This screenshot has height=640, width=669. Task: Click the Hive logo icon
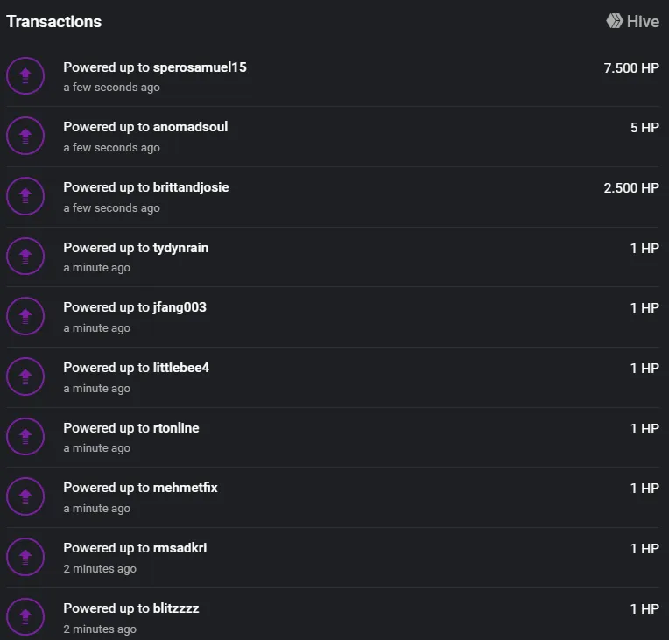click(x=615, y=21)
